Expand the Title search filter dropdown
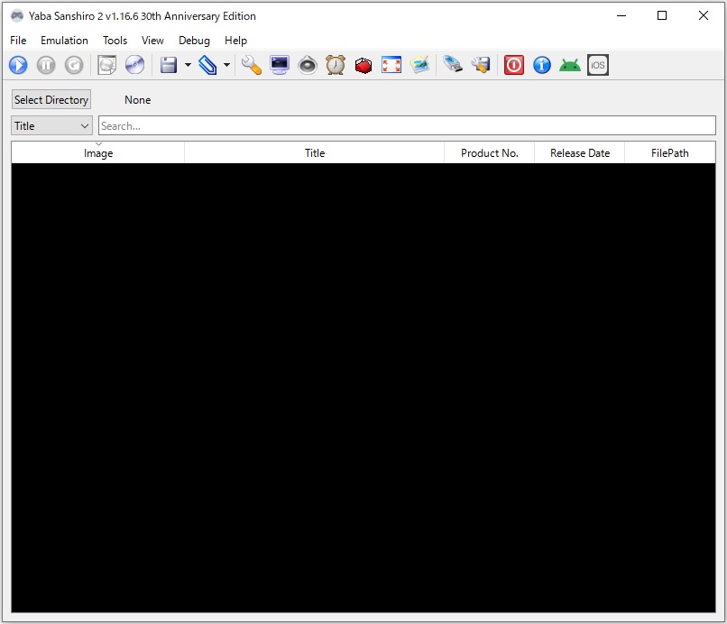This screenshot has width=727, height=624. point(51,125)
